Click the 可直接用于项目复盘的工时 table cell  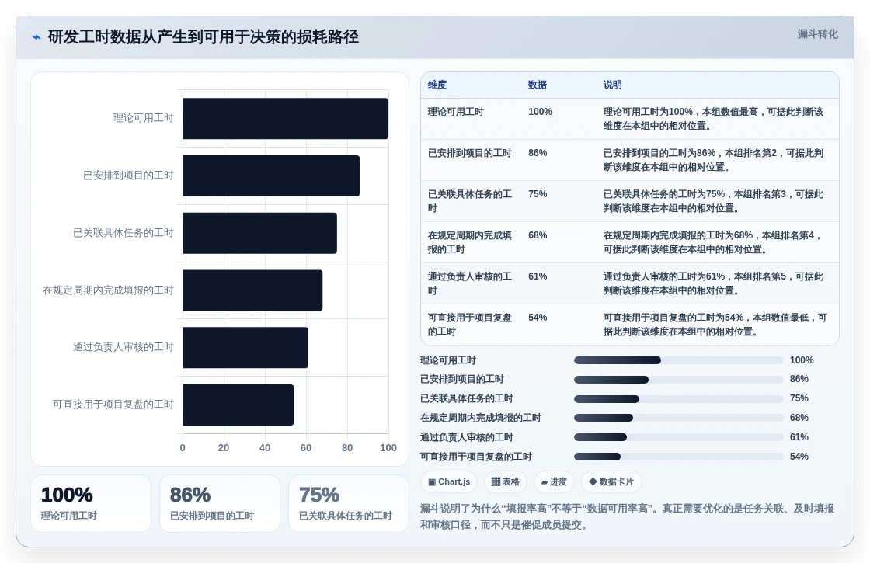click(x=470, y=325)
